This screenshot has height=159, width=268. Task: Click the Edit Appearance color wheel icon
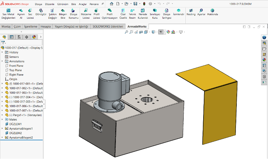168,32
